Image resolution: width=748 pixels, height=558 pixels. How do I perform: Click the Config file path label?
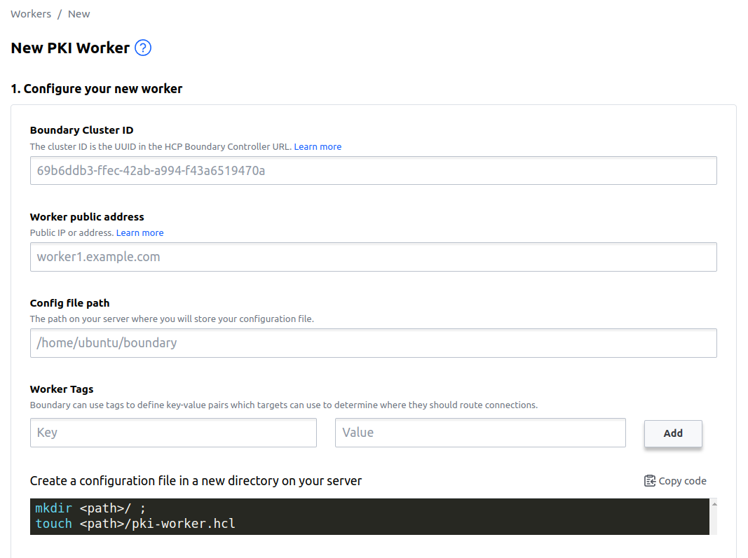tap(70, 303)
